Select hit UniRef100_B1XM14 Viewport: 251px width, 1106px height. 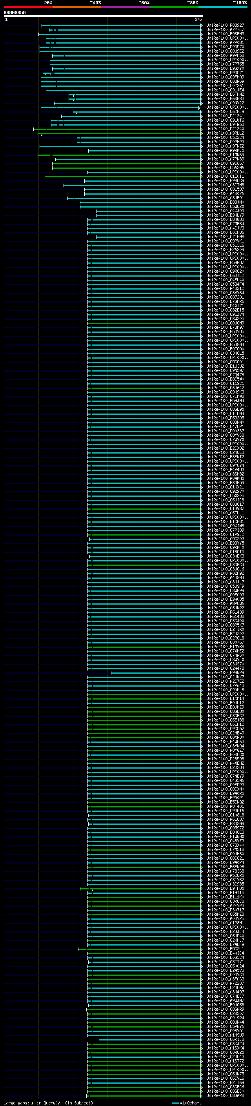click(x=225, y=698)
